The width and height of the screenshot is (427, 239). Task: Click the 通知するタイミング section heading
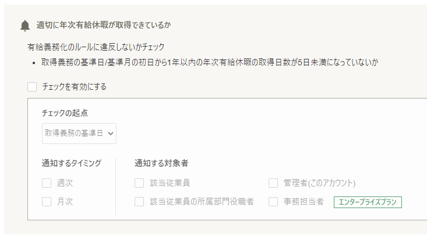[71, 163]
